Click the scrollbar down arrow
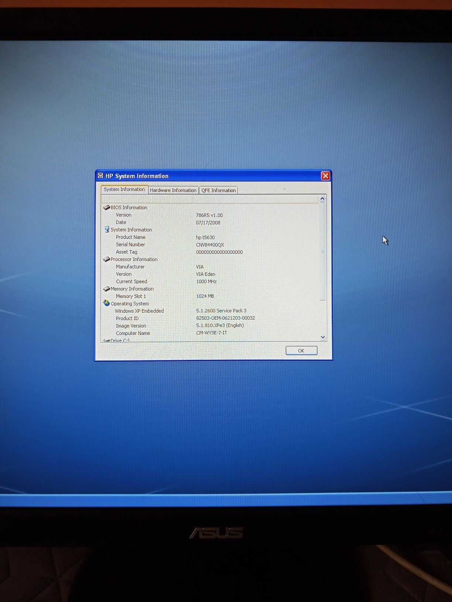Image resolution: width=452 pixels, height=602 pixels. (x=323, y=337)
